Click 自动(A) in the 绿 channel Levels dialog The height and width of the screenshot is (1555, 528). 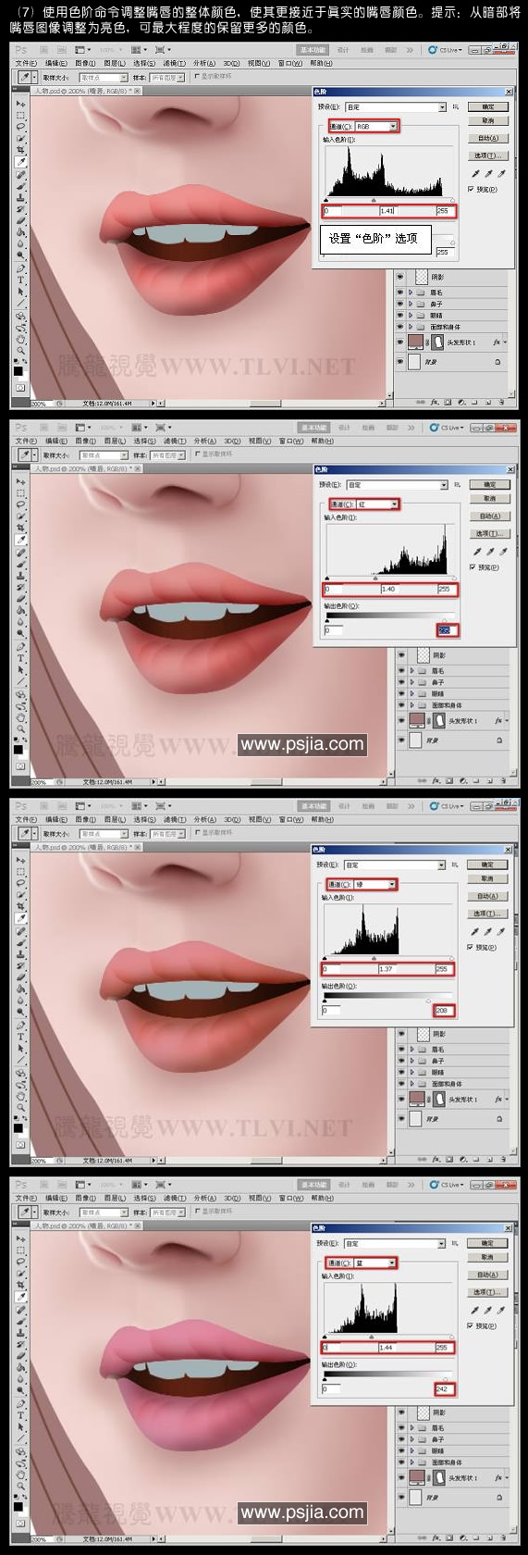pyautogui.click(x=487, y=896)
